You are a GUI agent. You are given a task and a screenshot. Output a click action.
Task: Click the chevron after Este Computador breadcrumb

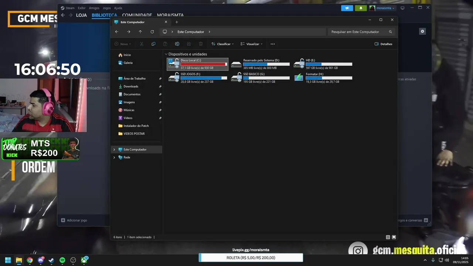[x=209, y=32]
